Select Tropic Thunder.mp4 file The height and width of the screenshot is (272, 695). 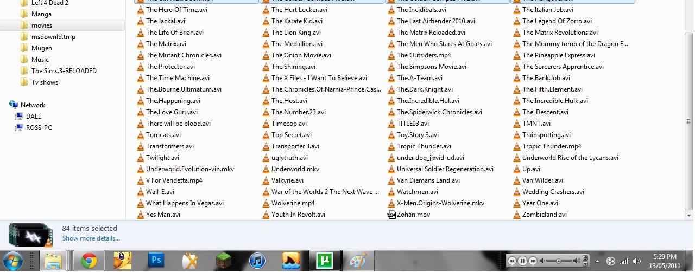point(552,146)
